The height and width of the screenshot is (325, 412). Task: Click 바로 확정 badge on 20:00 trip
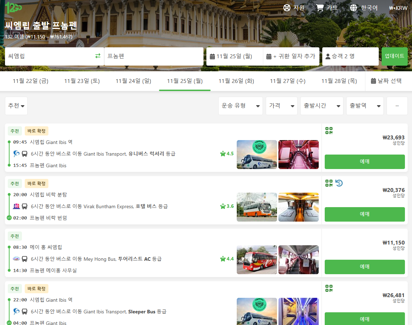[x=36, y=183]
